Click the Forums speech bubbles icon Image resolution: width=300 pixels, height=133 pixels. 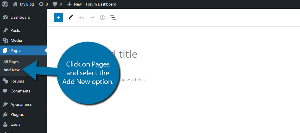click(5, 81)
